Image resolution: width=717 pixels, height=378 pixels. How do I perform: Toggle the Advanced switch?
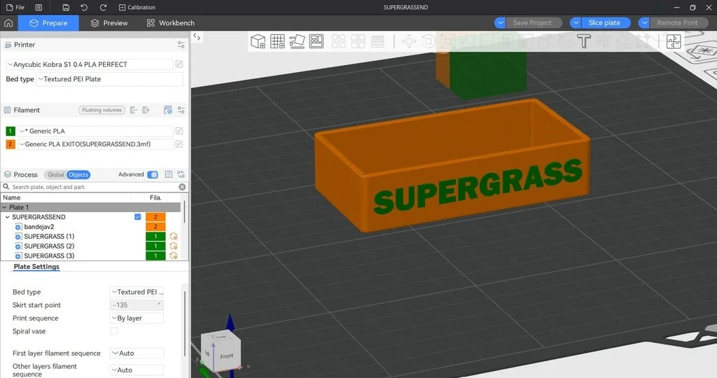[153, 174]
